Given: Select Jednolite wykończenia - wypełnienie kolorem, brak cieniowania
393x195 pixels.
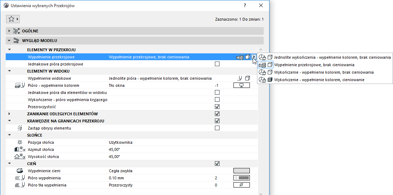Looking at the screenshot, I should coord(325,57).
